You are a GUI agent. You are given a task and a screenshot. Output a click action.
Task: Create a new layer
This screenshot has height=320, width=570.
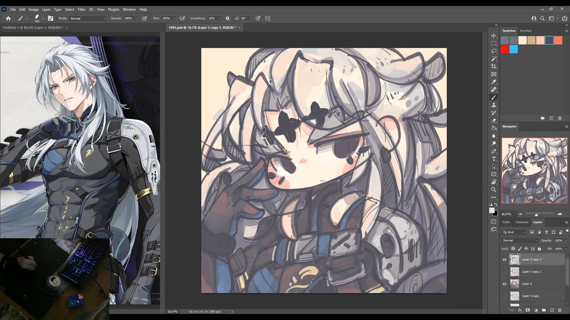[x=552, y=310]
